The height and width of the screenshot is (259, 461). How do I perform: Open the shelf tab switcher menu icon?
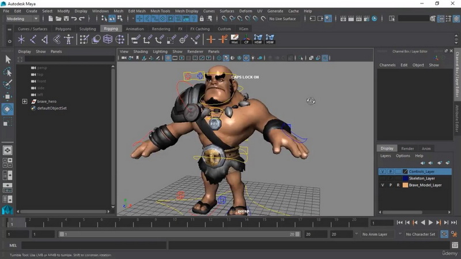tap(9, 29)
